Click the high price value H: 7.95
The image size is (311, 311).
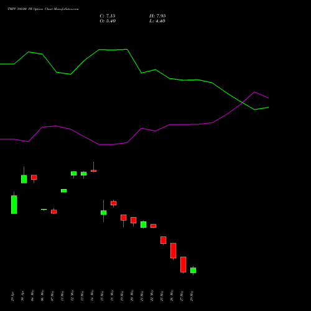(x=157, y=16)
